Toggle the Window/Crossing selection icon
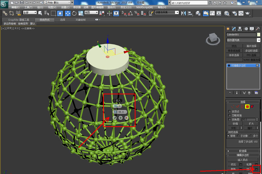This screenshot has width=262, height=174. (60, 13)
